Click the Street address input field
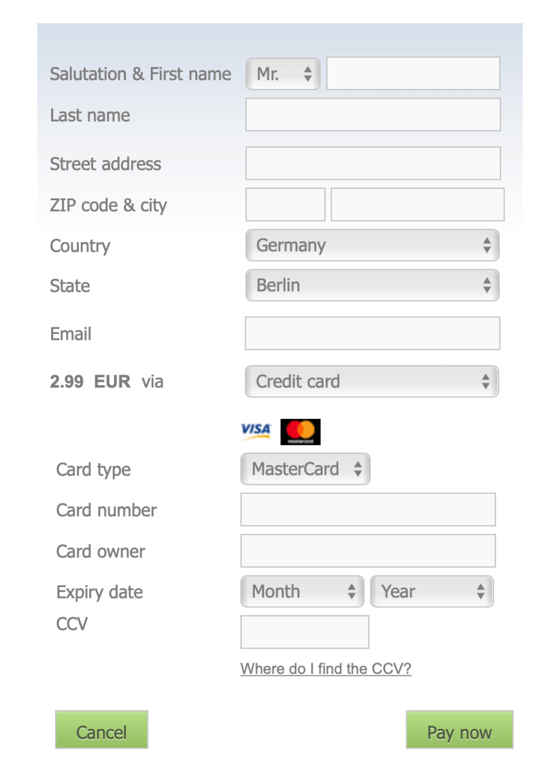559x782 pixels. pos(373,163)
